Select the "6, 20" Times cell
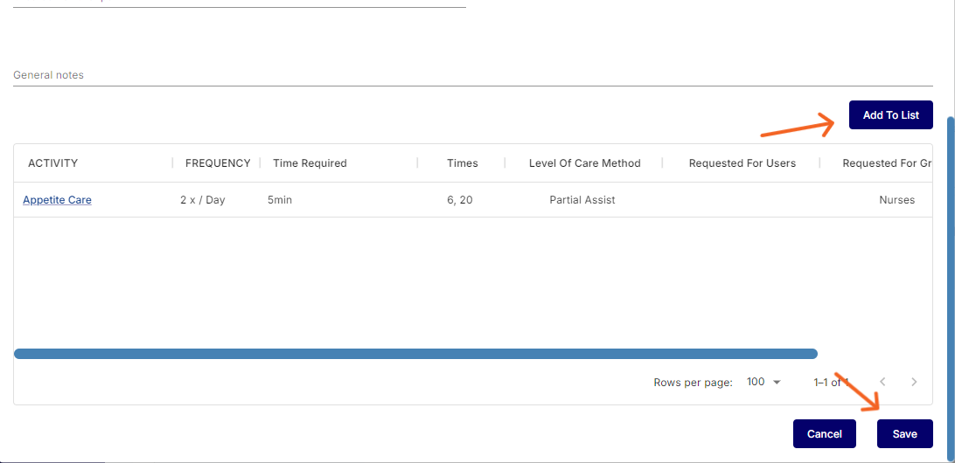Image resolution: width=955 pixels, height=463 pixels. 459,200
